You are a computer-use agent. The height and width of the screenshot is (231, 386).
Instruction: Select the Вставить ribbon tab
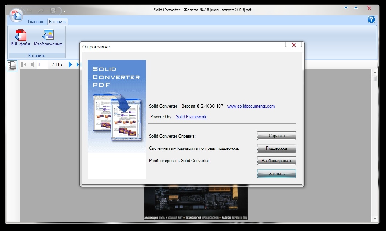click(57, 22)
